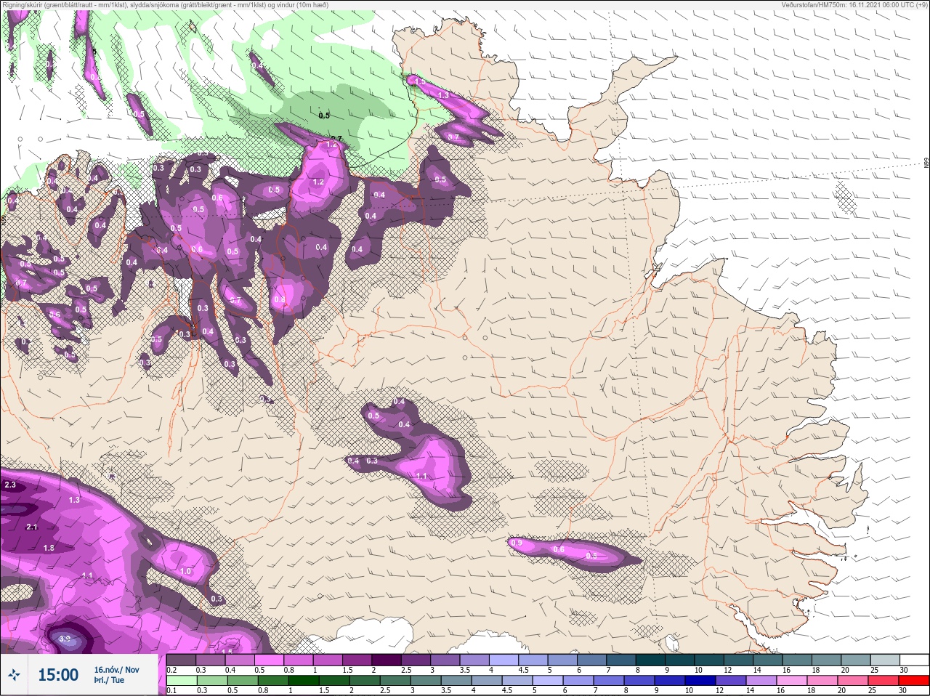
Task: Click the darkest purple swatch in the snow legend
Action: click(x=387, y=660)
